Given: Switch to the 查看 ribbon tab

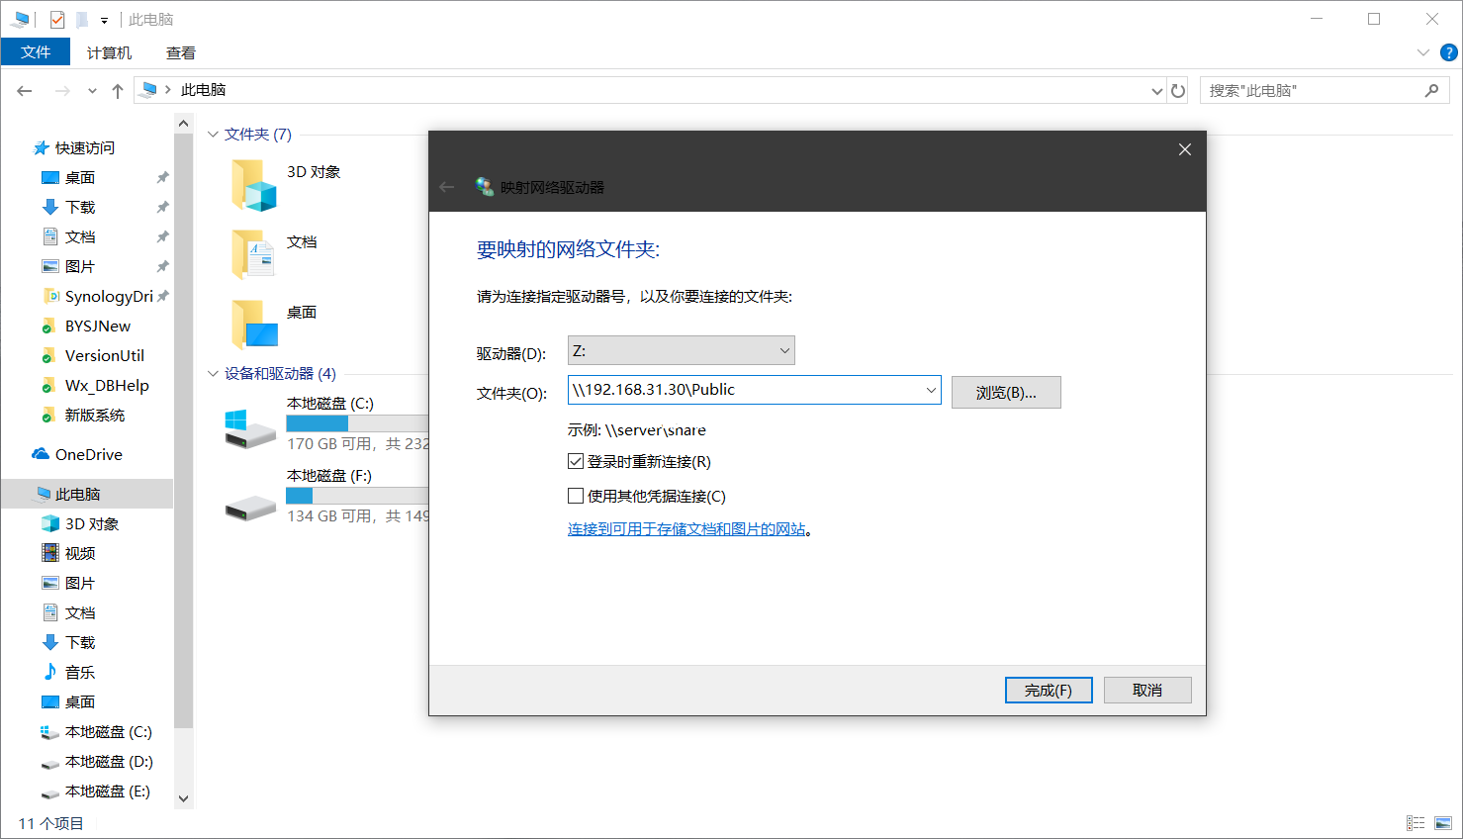Looking at the screenshot, I should (181, 53).
